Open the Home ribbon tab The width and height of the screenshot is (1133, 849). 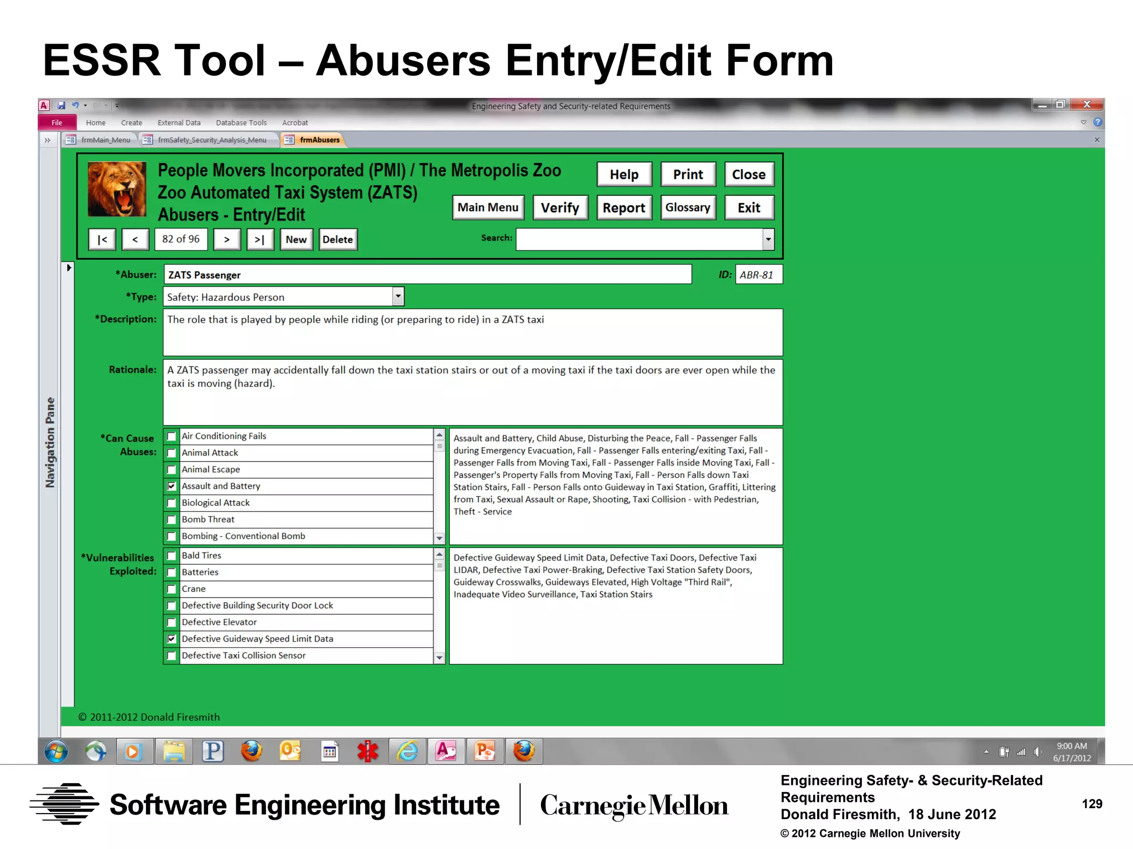tap(96, 123)
